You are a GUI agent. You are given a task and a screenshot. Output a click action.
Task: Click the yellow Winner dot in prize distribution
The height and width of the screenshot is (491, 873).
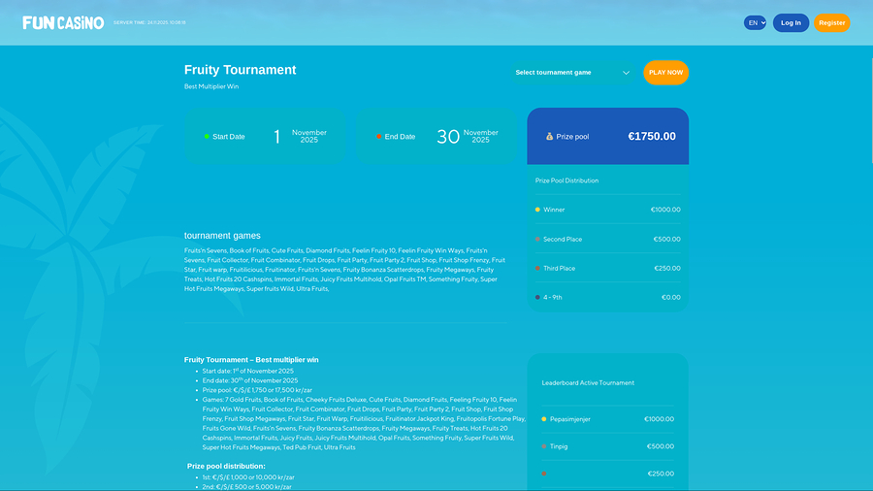tap(537, 210)
